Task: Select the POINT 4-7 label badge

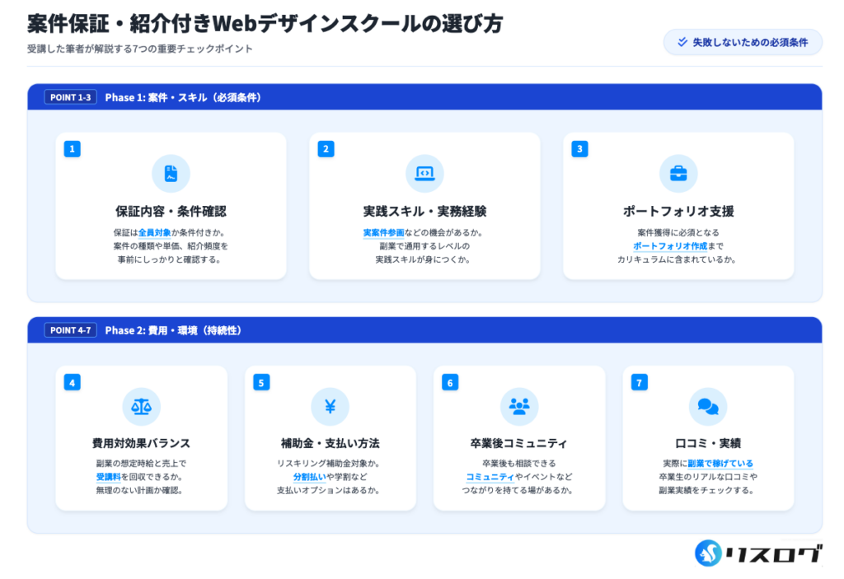Action: pyautogui.click(x=70, y=330)
